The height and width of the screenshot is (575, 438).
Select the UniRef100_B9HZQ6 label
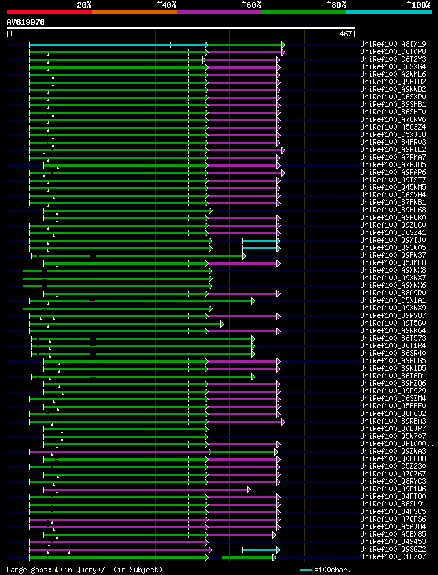[x=393, y=383]
